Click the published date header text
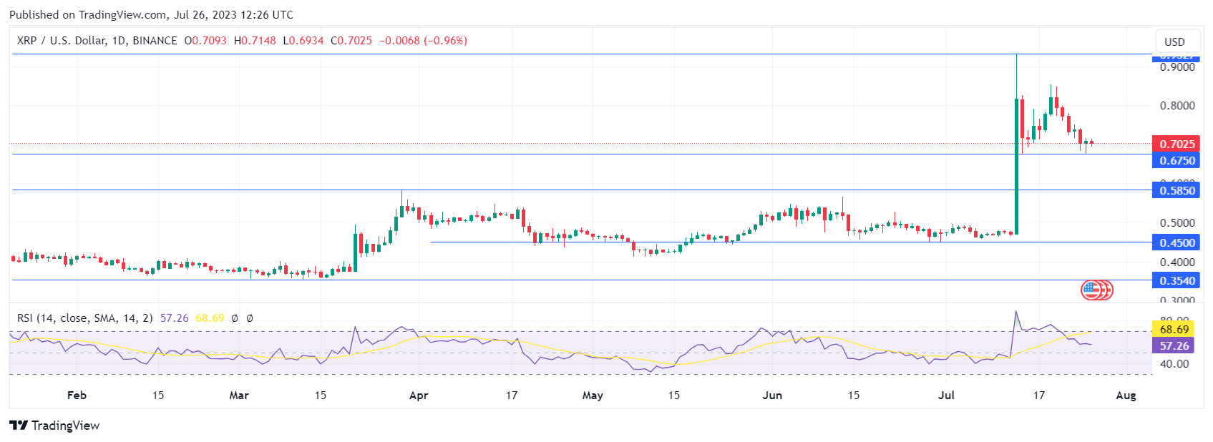This screenshot has height=442, width=1213. coord(151,14)
